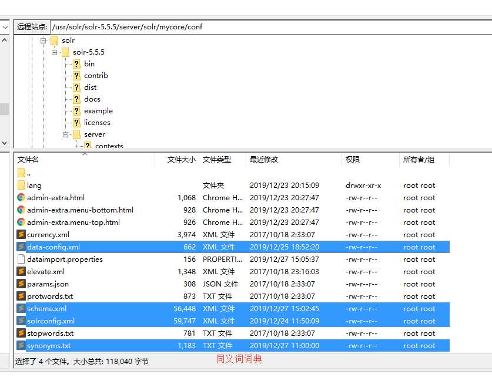Viewport: 492px width, 391px height.
Task: Click Sublime icon of synonyms.txt
Action: pyautogui.click(x=21, y=346)
